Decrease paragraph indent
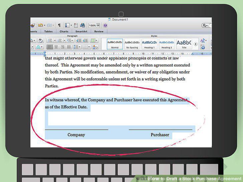The height and width of the screenshot is (182, 243). [x=79, y=41]
